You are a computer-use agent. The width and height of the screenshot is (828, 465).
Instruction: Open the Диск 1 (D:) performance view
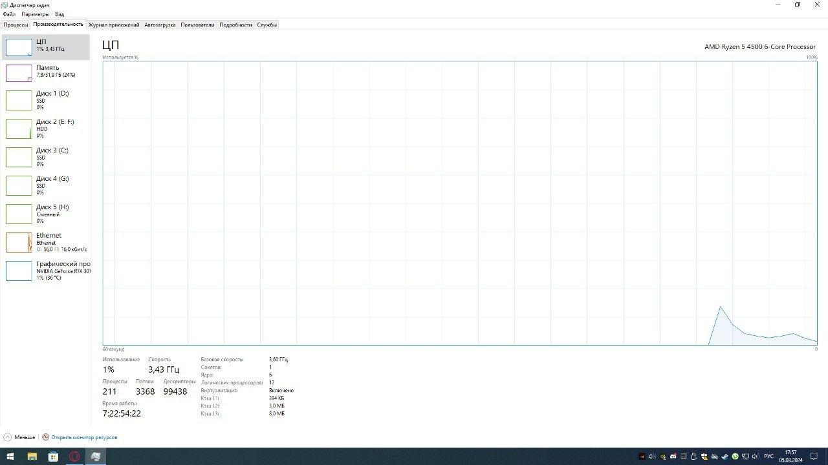coord(46,100)
